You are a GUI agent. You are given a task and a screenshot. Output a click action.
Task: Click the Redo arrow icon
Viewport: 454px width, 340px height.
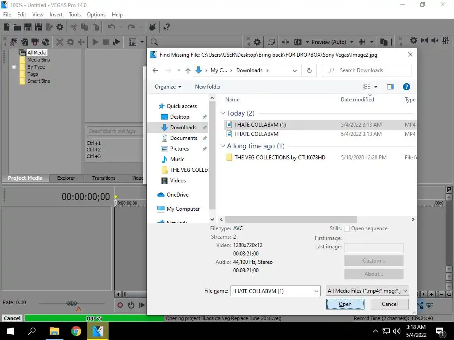point(131,27)
